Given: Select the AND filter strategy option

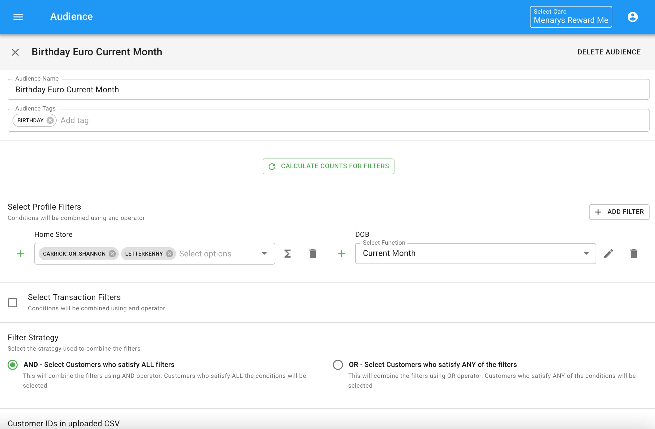Looking at the screenshot, I should 12,365.
